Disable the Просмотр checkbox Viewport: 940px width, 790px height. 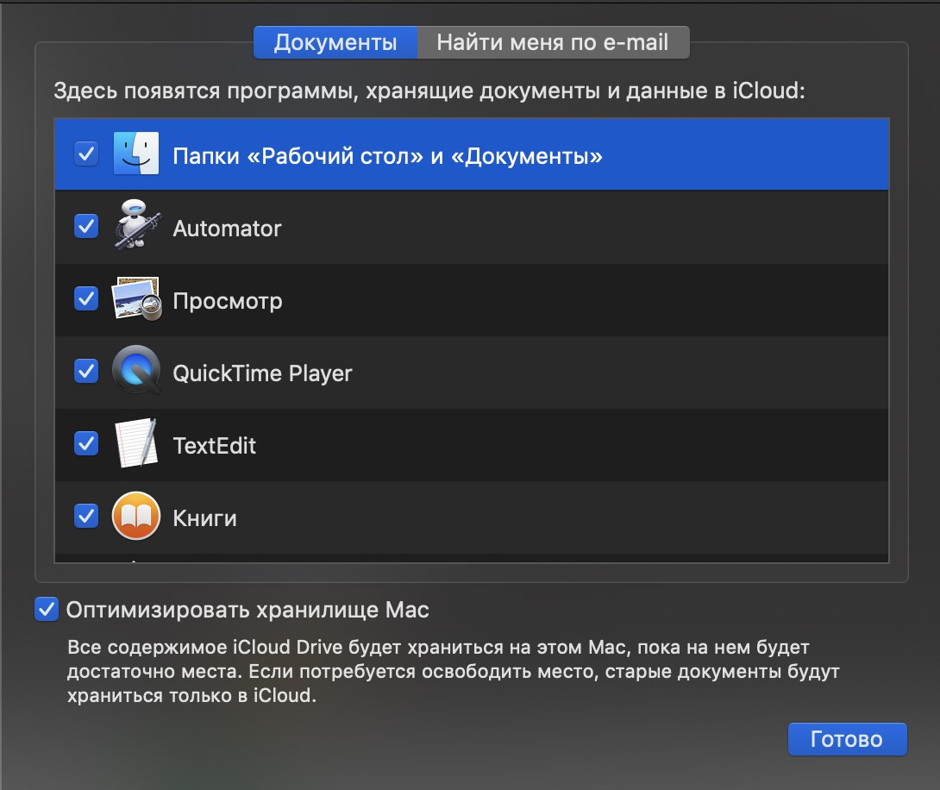[x=86, y=298]
